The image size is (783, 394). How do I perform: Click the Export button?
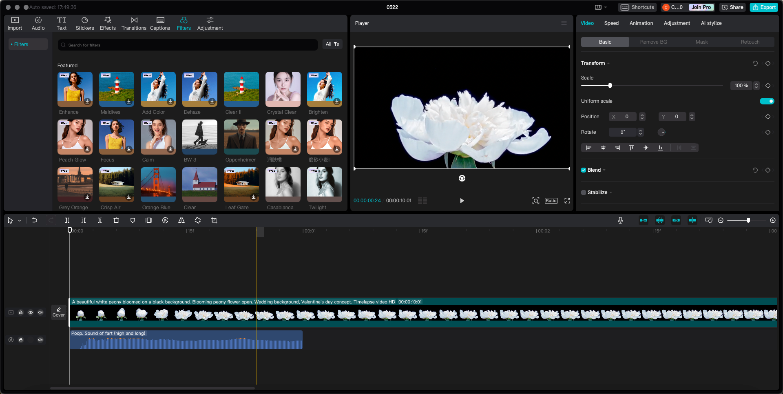(x=764, y=7)
